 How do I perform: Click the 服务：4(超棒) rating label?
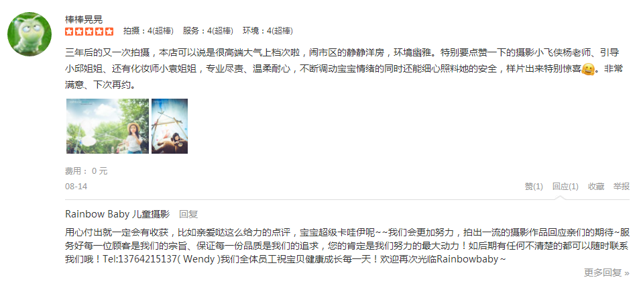208,31
